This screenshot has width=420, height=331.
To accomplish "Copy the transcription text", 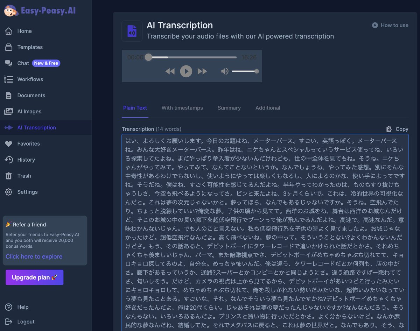I will pos(397,129).
